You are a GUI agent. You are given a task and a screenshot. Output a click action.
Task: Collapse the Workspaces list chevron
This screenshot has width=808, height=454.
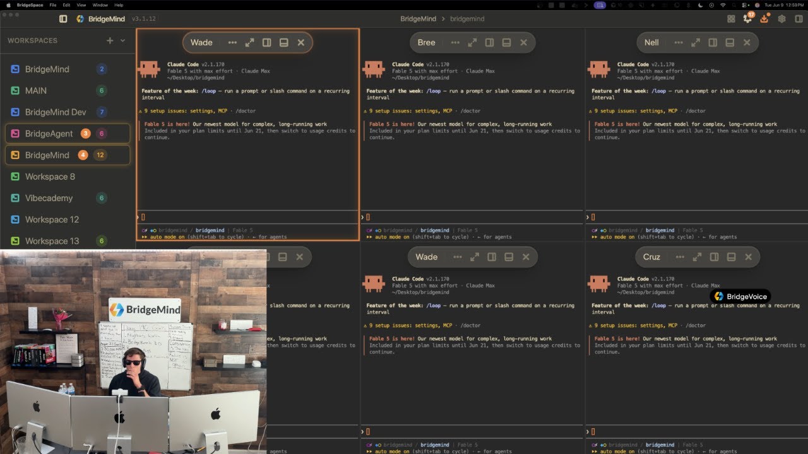click(x=122, y=40)
